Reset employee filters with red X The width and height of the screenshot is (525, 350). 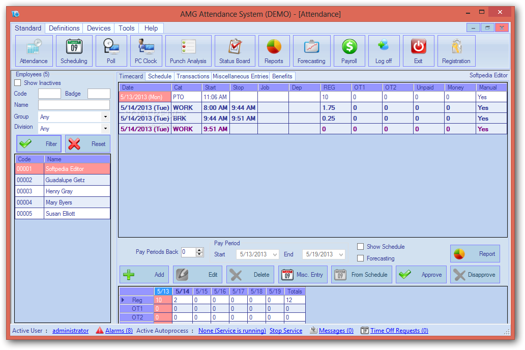tap(87, 143)
